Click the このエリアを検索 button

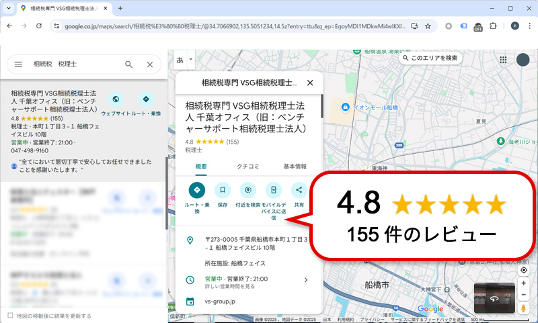coord(430,58)
